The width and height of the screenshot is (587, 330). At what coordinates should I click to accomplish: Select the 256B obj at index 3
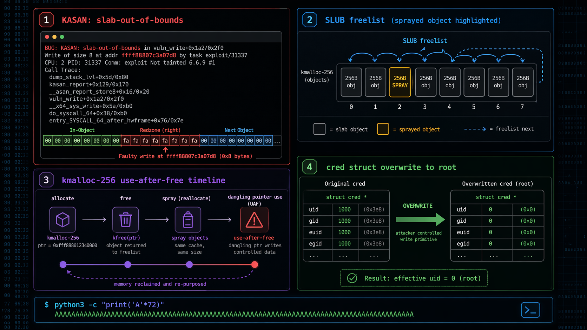pyautogui.click(x=426, y=82)
